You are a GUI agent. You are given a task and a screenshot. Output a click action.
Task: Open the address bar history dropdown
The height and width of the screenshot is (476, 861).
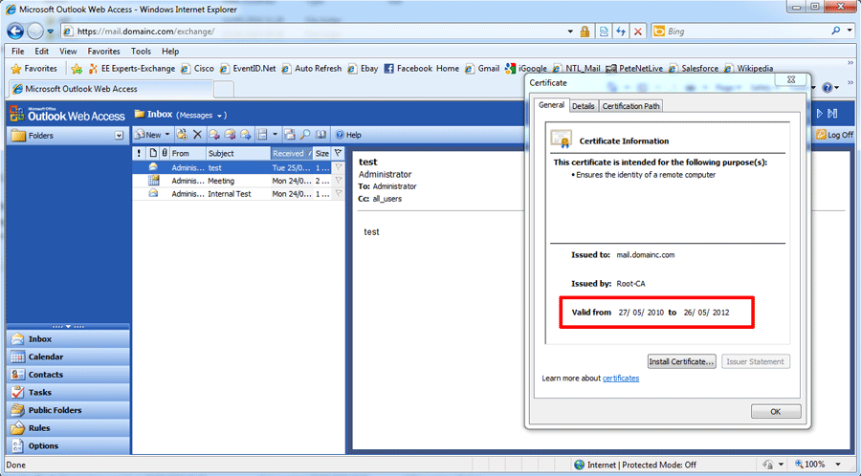pos(570,32)
